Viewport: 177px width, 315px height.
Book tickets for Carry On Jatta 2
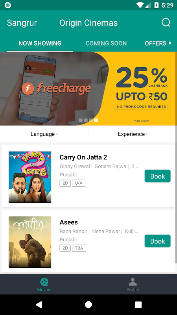[x=158, y=176]
